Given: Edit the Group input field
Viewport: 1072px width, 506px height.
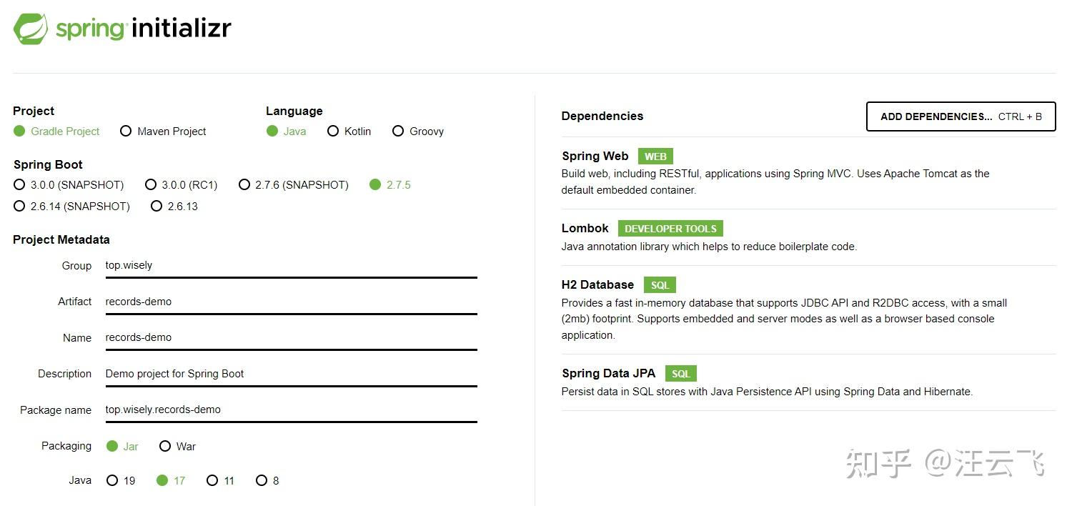Looking at the screenshot, I should (290, 266).
